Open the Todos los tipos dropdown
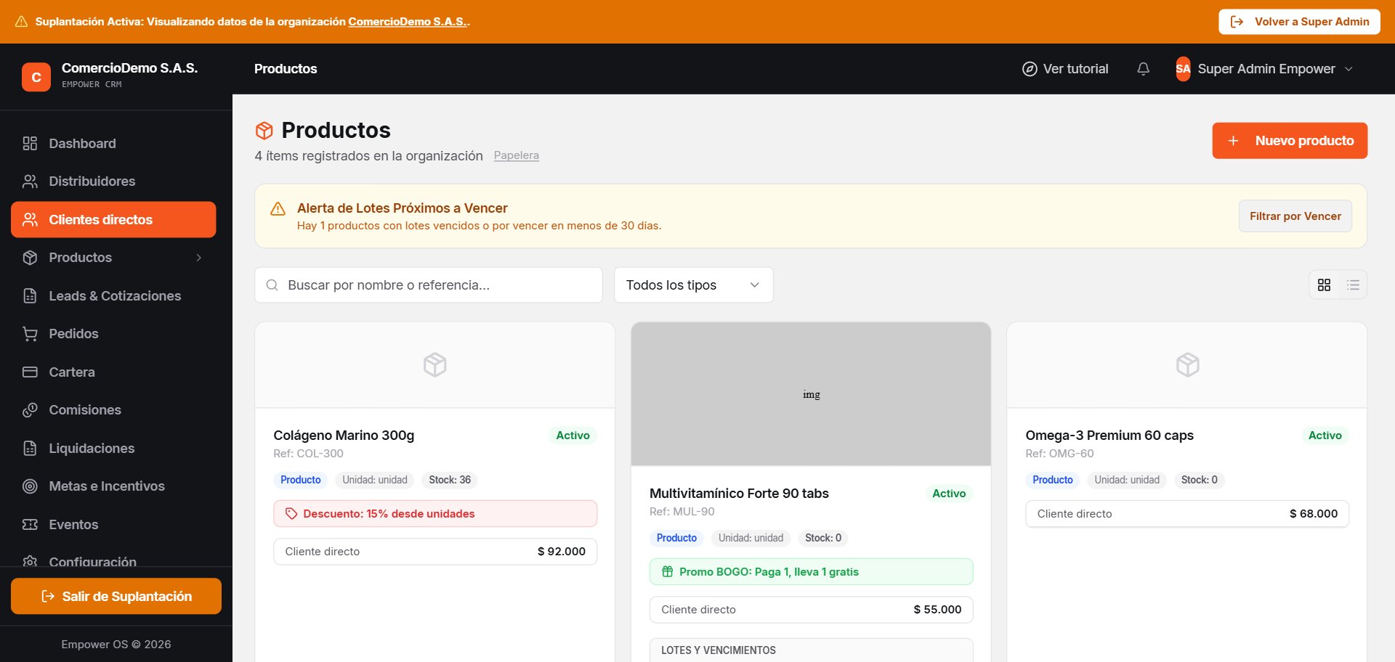 693,285
